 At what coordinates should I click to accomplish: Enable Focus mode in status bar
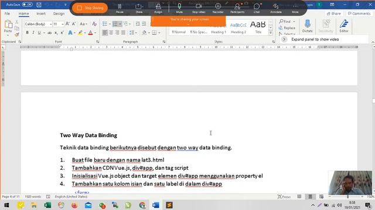pos(284,197)
